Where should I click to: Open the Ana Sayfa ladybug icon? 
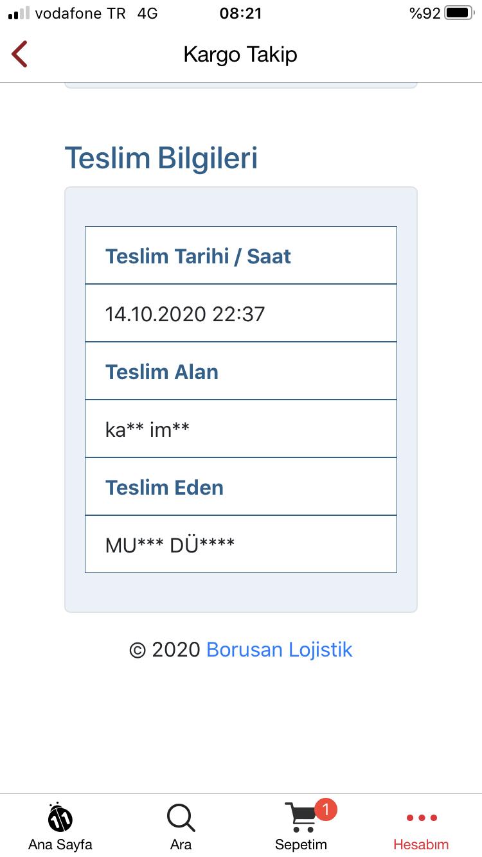coord(60,818)
